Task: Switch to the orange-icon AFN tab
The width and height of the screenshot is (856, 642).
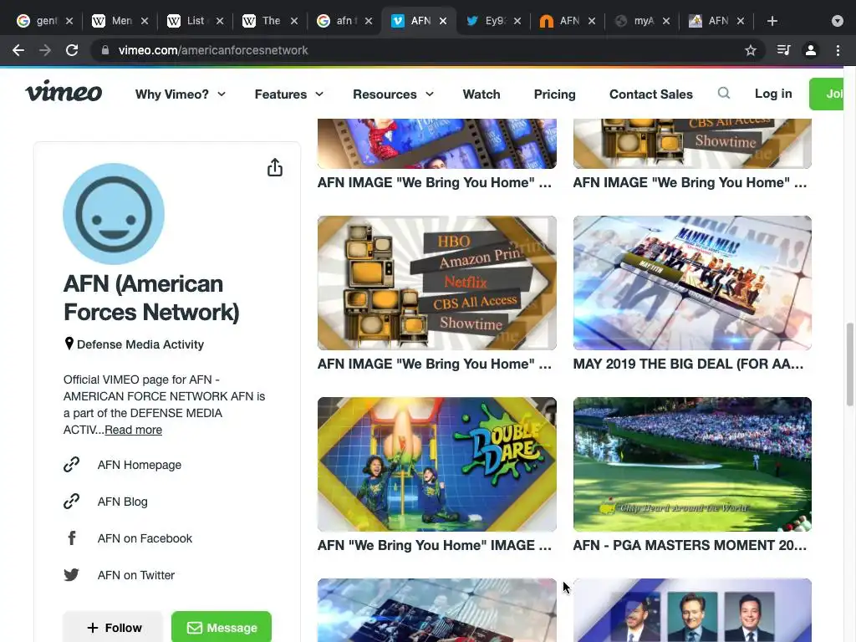Action: (568, 21)
